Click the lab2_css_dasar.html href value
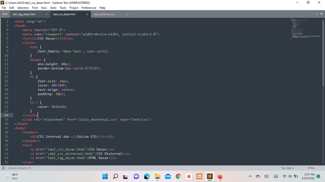This screenshot has height=182, width=325. click(66, 149)
